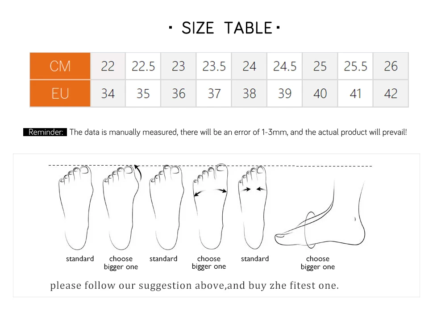Select the 25.5 centimeter cell

point(355,66)
